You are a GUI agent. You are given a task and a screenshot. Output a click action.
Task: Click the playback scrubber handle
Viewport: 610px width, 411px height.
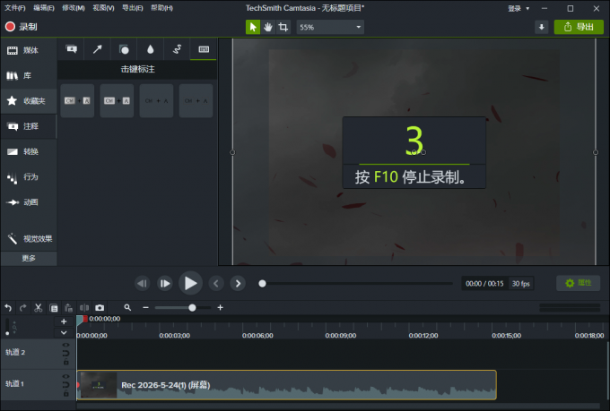pos(262,284)
